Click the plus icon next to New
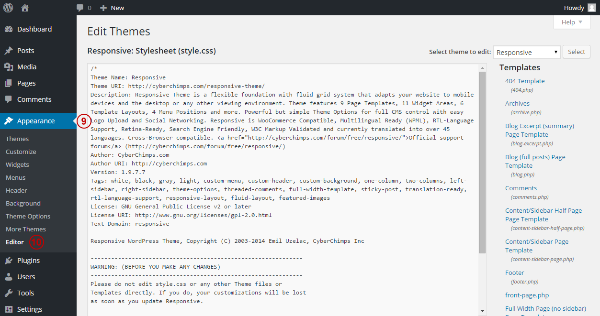 pos(103,8)
